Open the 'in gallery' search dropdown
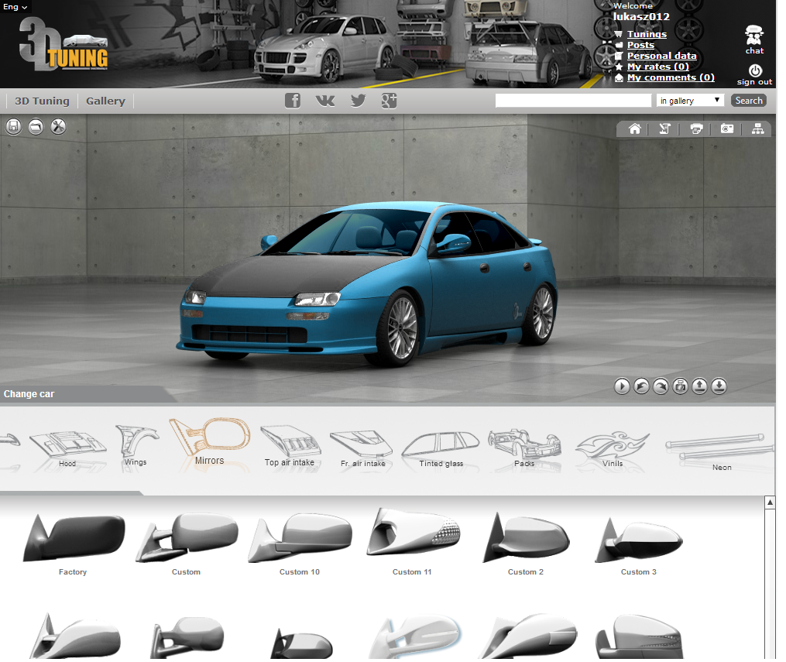This screenshot has width=786, height=662. tap(690, 101)
